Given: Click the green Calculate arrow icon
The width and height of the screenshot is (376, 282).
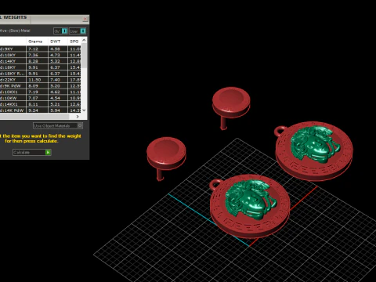Looking at the screenshot, I should pos(48,152).
